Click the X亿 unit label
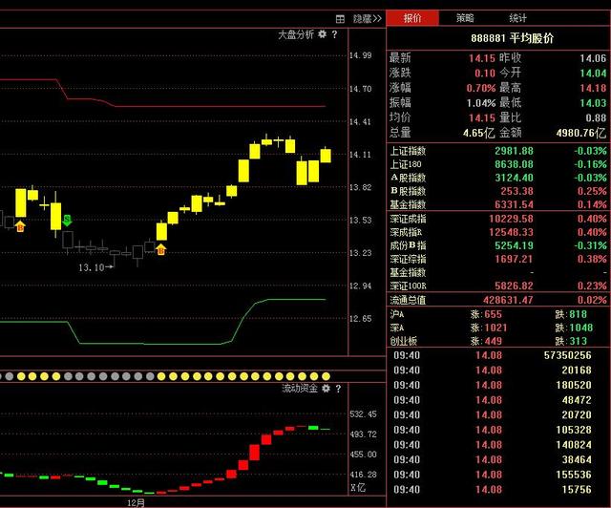 point(358,487)
